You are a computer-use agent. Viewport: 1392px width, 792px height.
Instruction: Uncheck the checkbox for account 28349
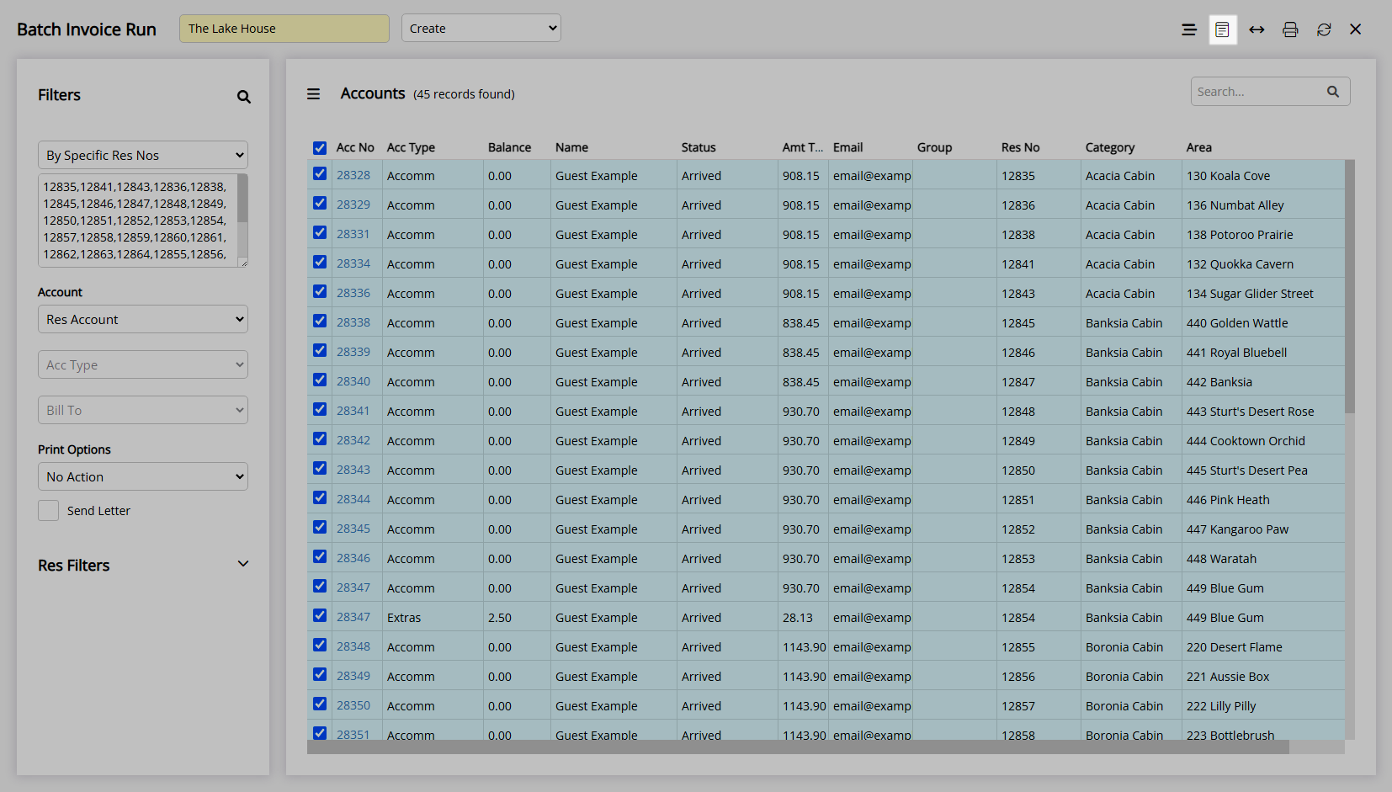pos(320,675)
